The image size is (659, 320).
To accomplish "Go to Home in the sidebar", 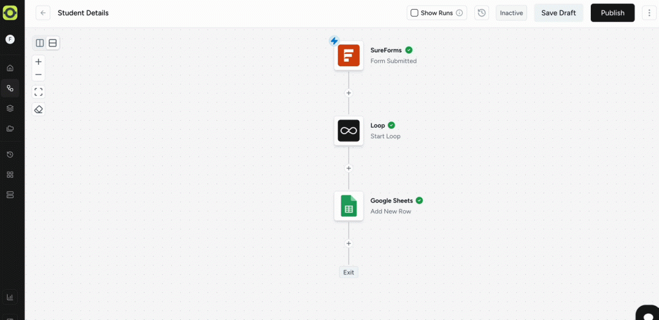I will point(10,68).
